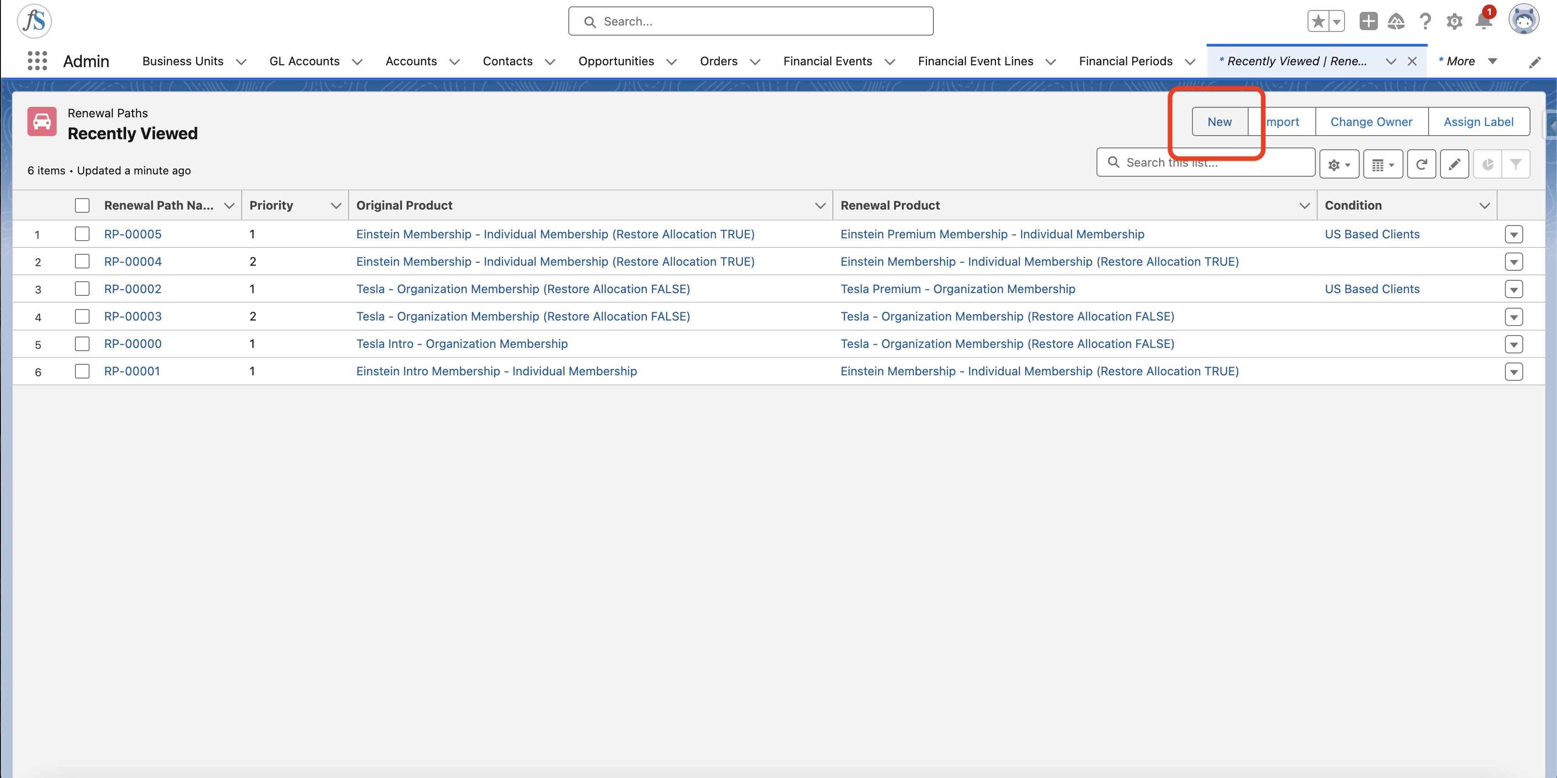The width and height of the screenshot is (1557, 778).
Task: Open row actions for RP-00005
Action: click(x=1514, y=234)
